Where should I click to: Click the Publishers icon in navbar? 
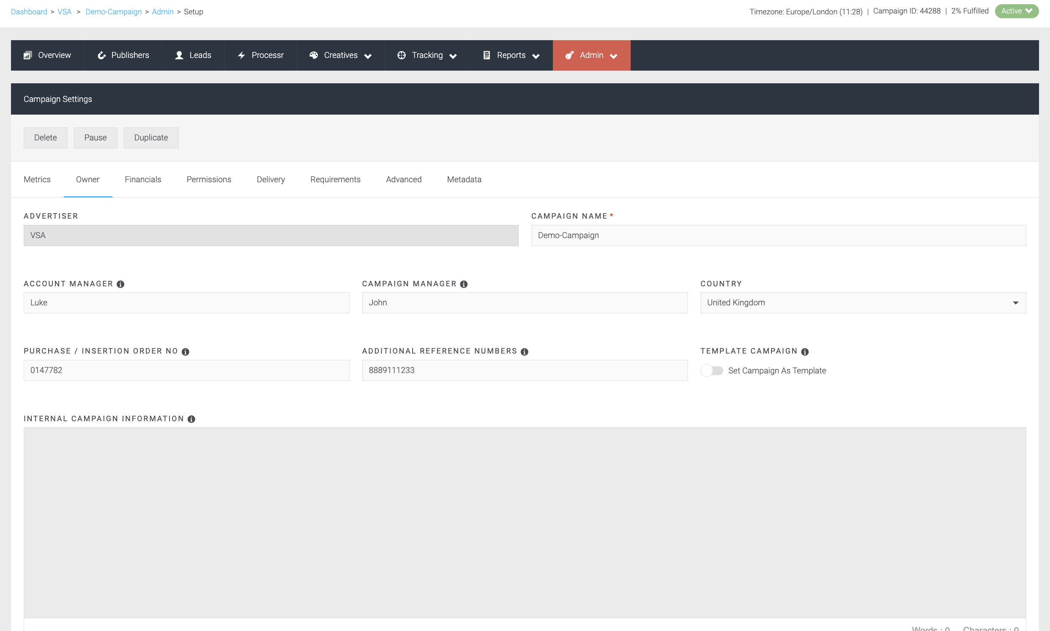[101, 55]
